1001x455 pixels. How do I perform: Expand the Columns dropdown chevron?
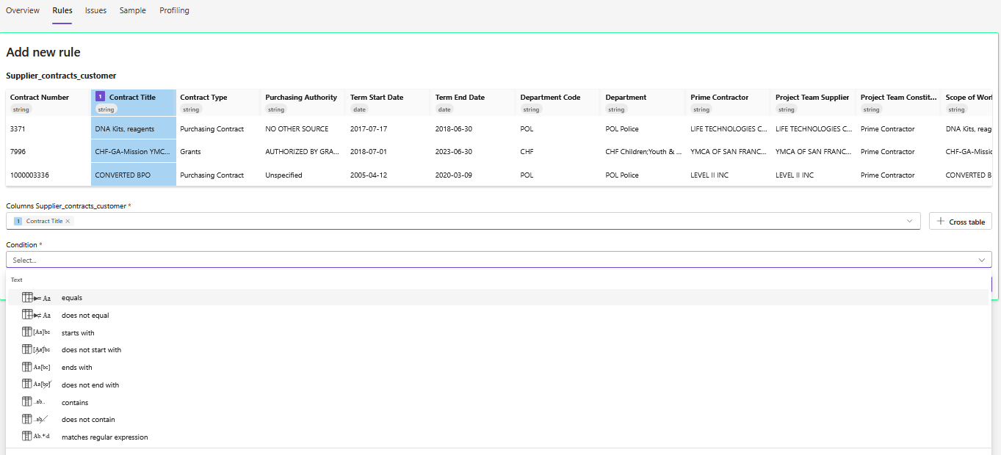tap(910, 221)
